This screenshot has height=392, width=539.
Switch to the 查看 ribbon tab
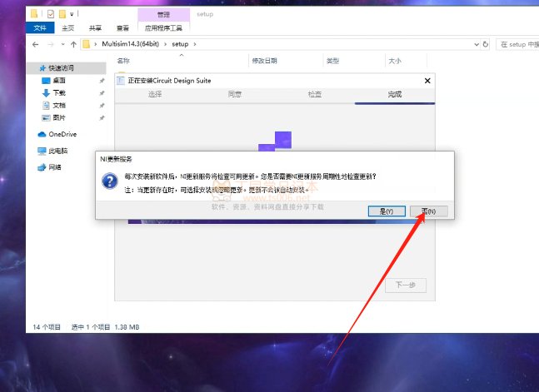[x=122, y=27]
